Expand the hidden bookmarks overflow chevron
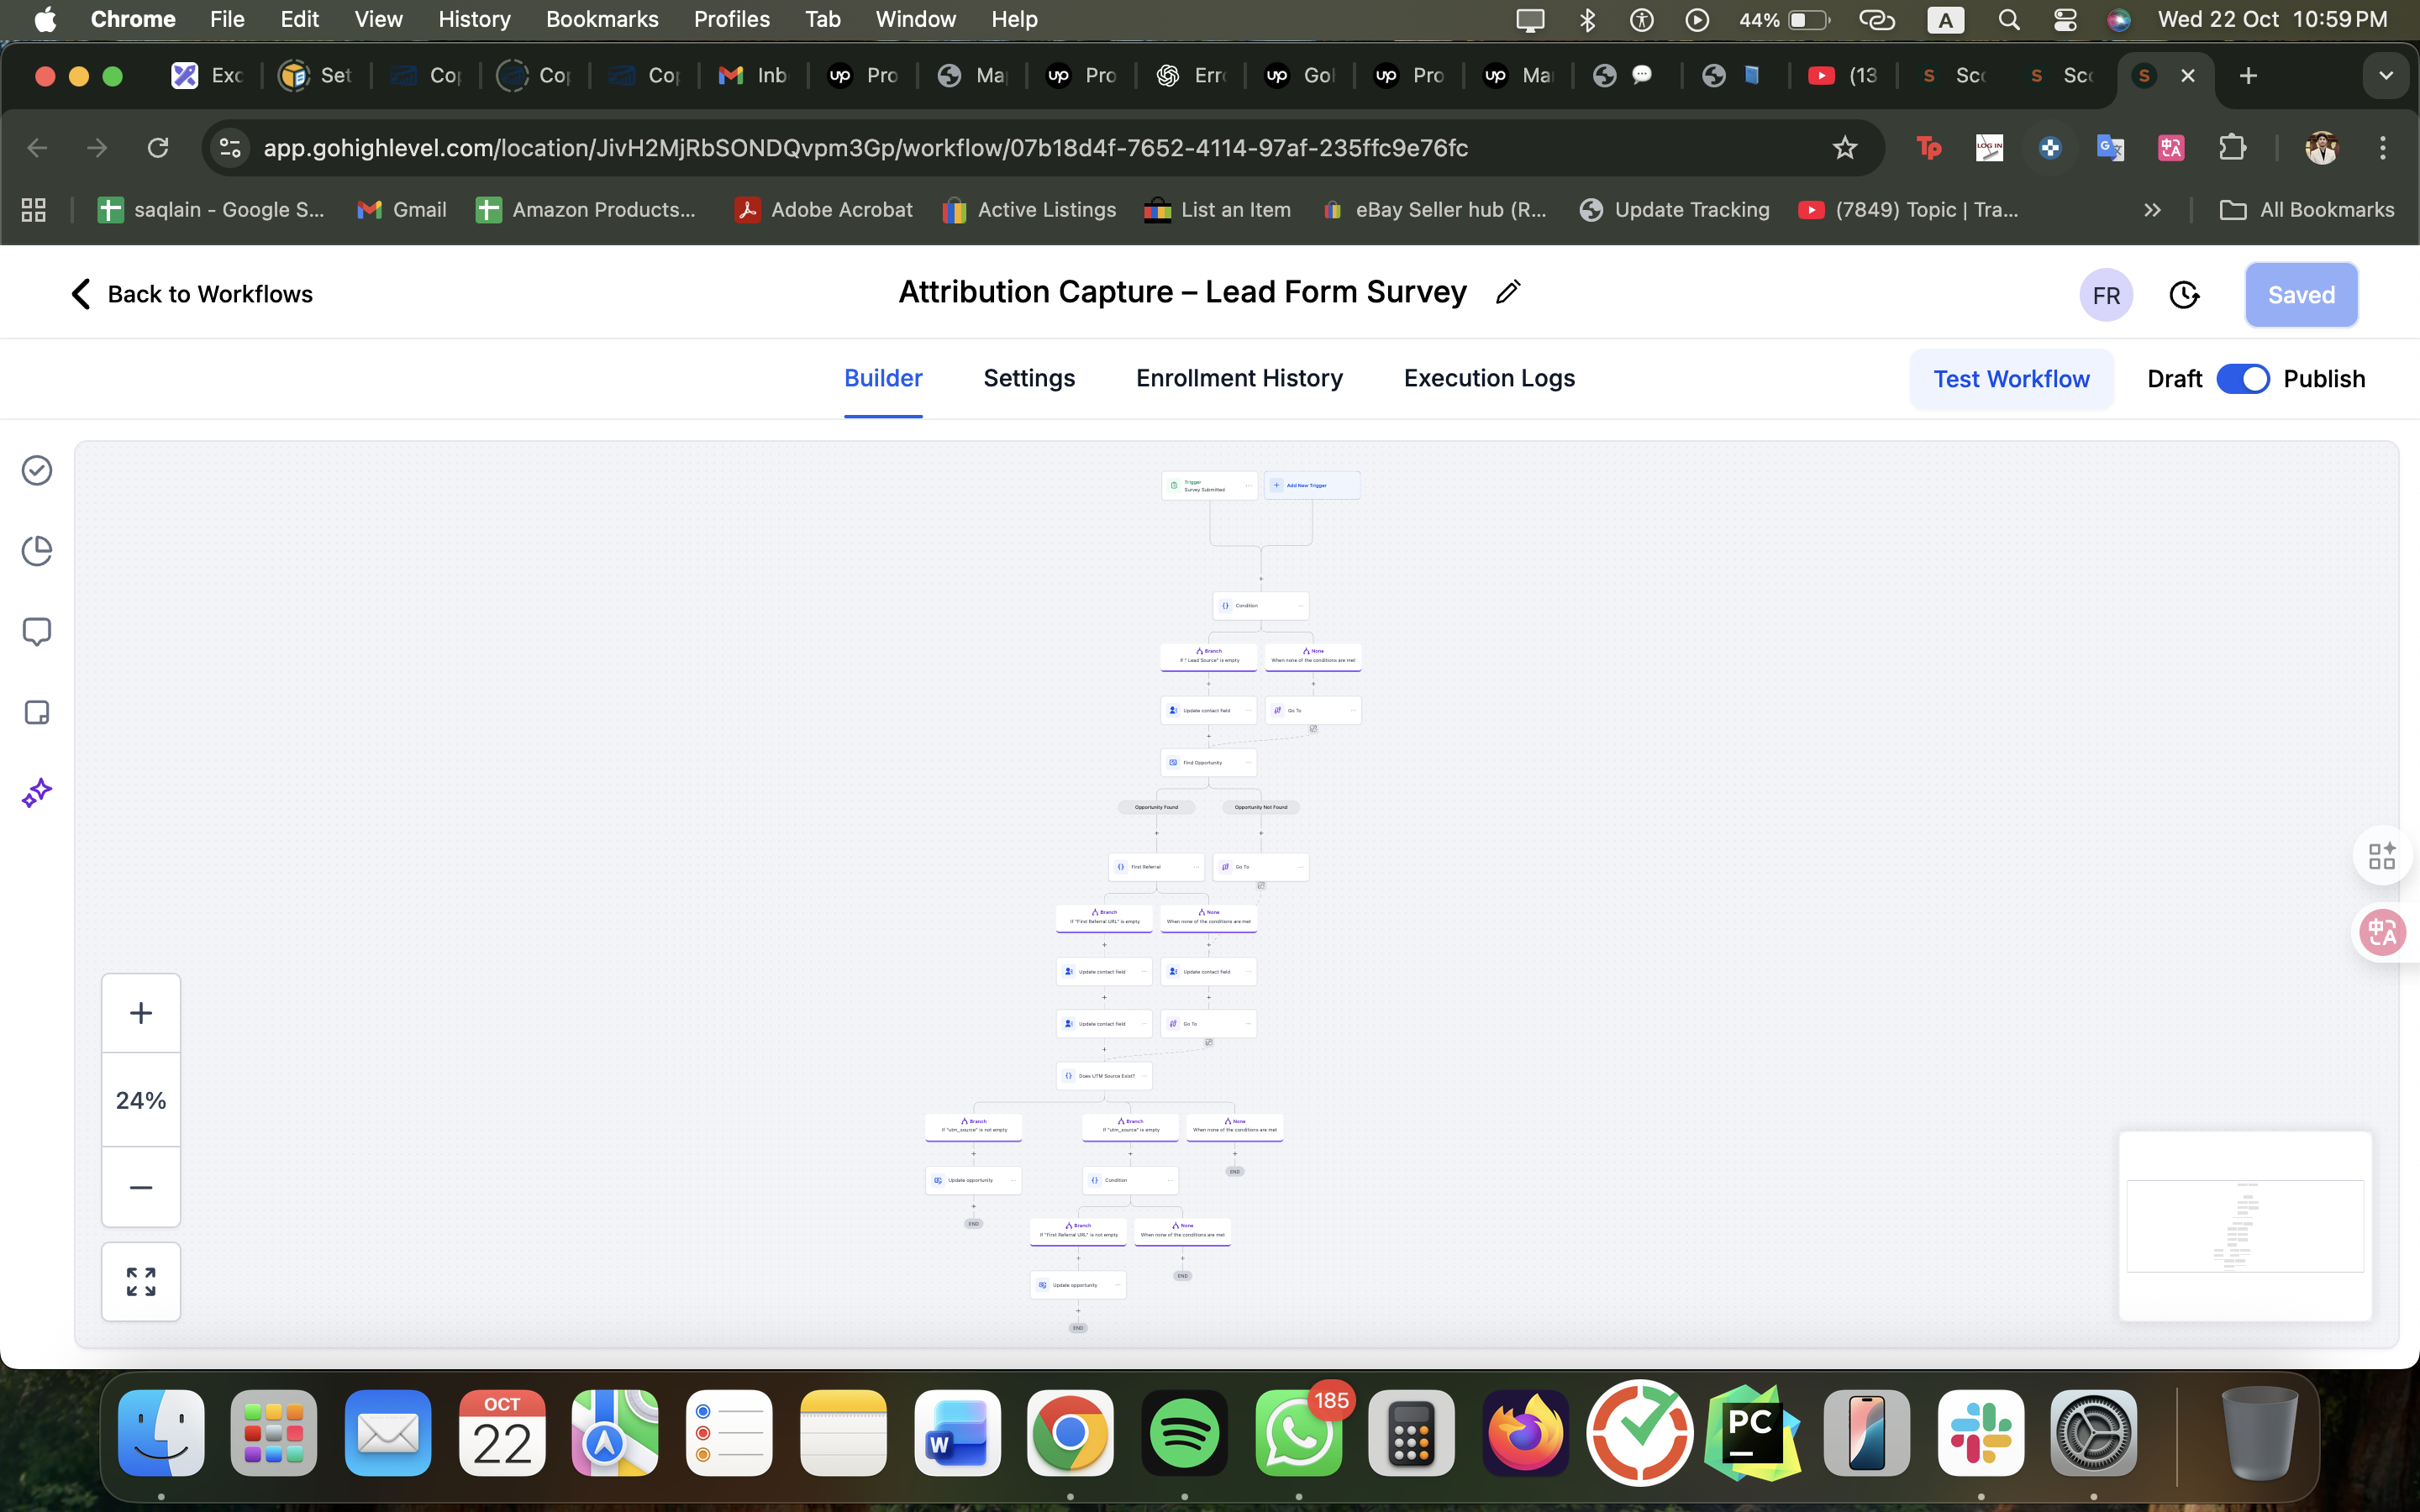 tap(2152, 209)
